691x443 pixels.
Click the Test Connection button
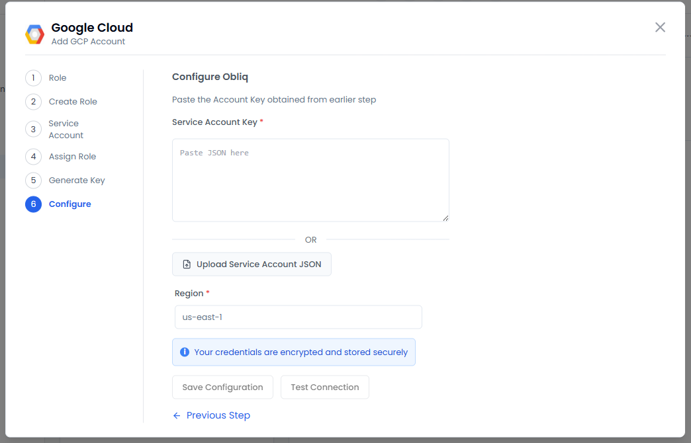324,387
